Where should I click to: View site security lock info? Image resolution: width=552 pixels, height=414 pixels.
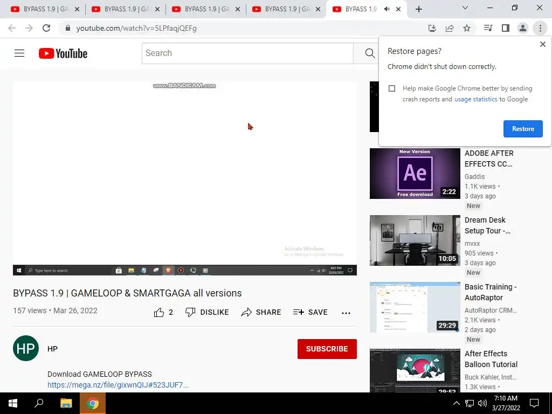click(x=68, y=28)
